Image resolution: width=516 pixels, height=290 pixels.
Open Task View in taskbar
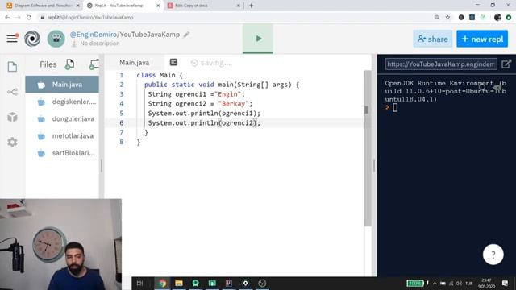pyautogui.click(x=139, y=283)
